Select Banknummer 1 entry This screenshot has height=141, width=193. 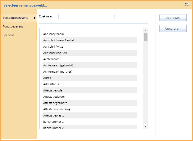pyautogui.click(x=90, y=122)
